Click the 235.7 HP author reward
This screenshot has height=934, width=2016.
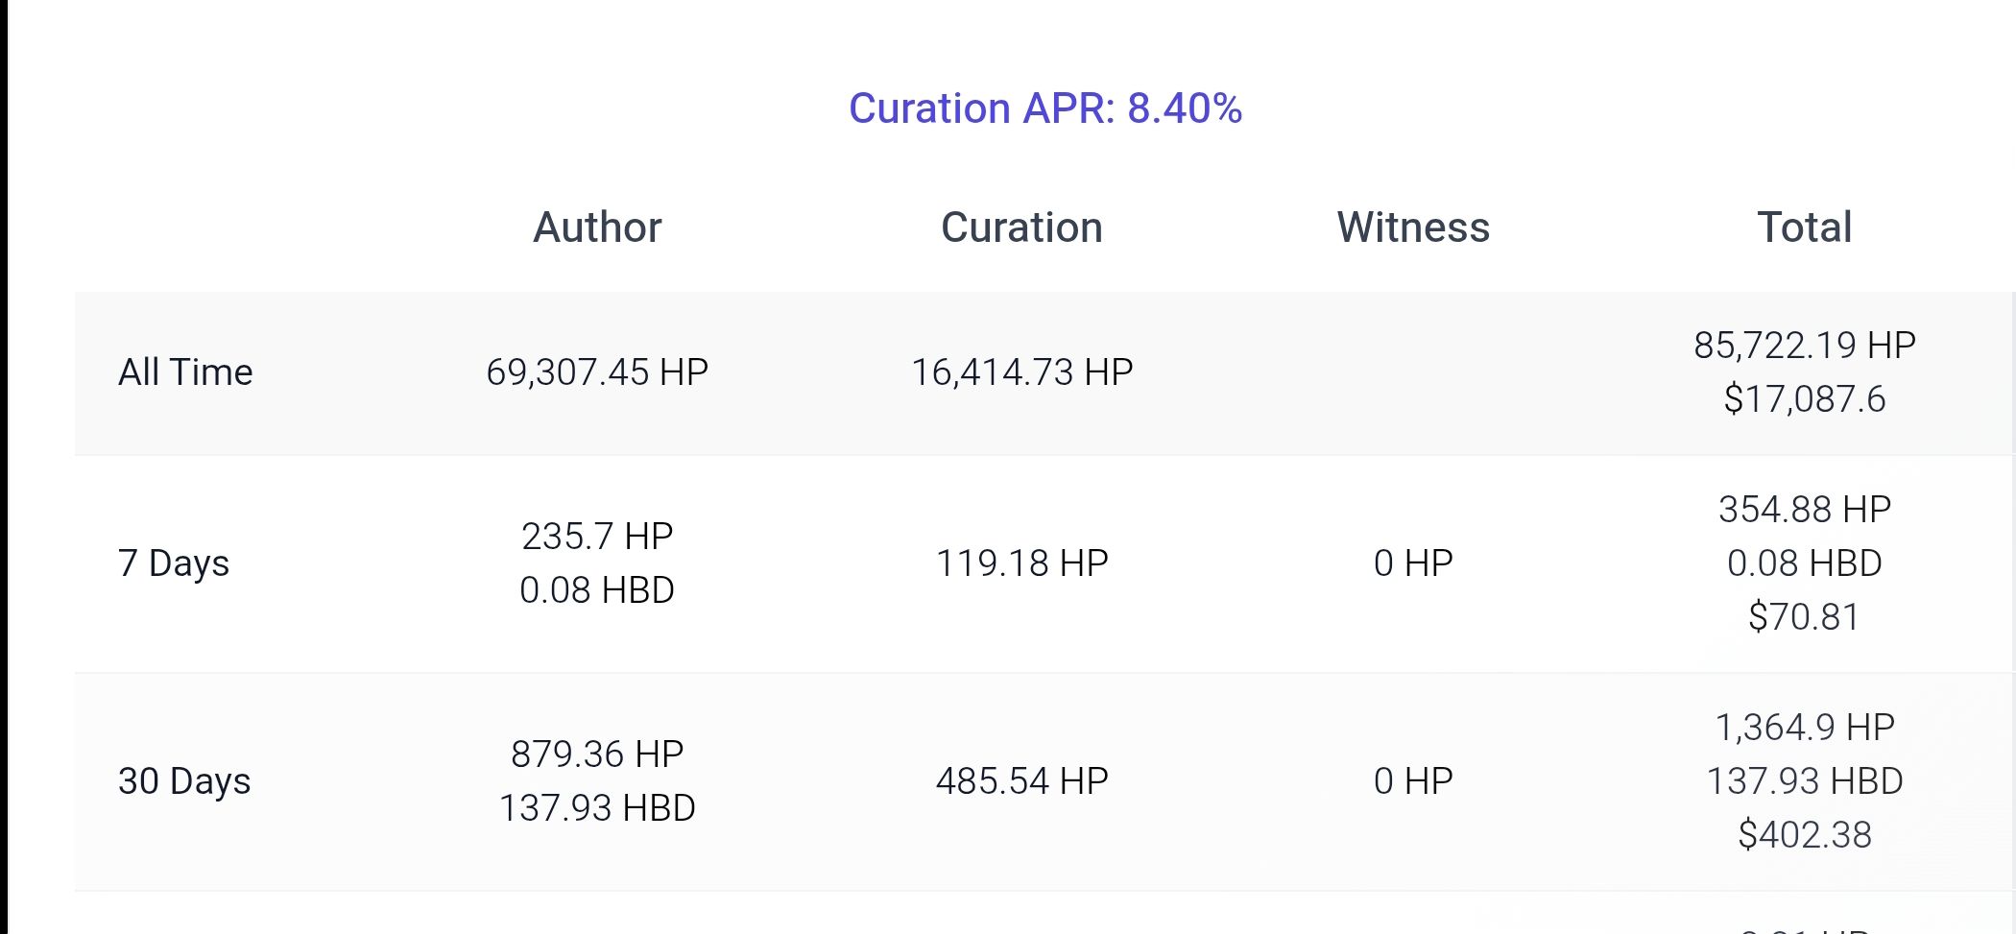click(x=597, y=536)
